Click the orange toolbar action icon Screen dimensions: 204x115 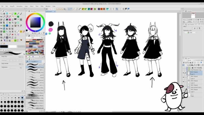101,9
